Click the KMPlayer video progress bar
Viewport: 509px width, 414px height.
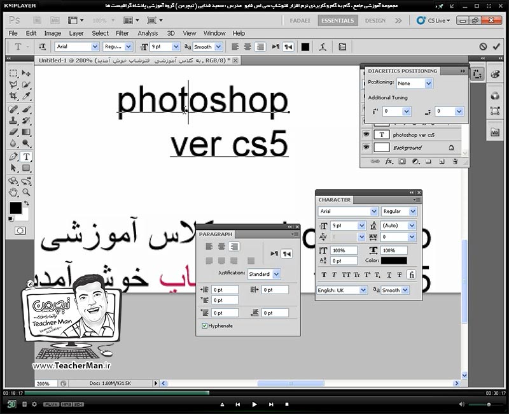pos(255,393)
